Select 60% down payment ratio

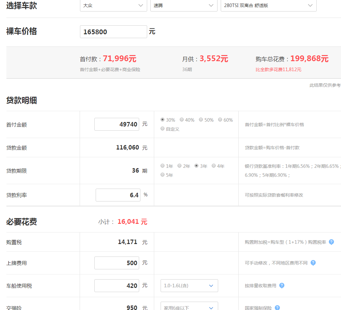(220, 119)
